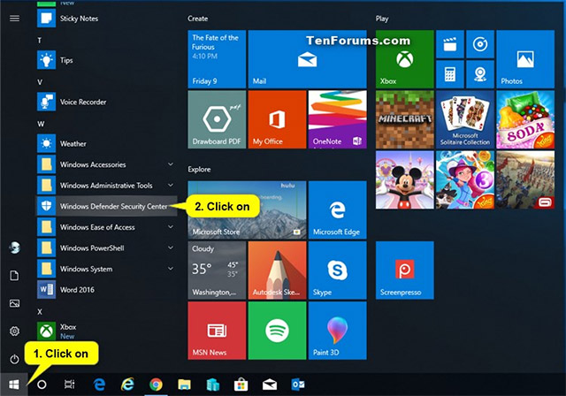566x396 pixels.
Task: Launch the Skype tile
Action: point(338,270)
